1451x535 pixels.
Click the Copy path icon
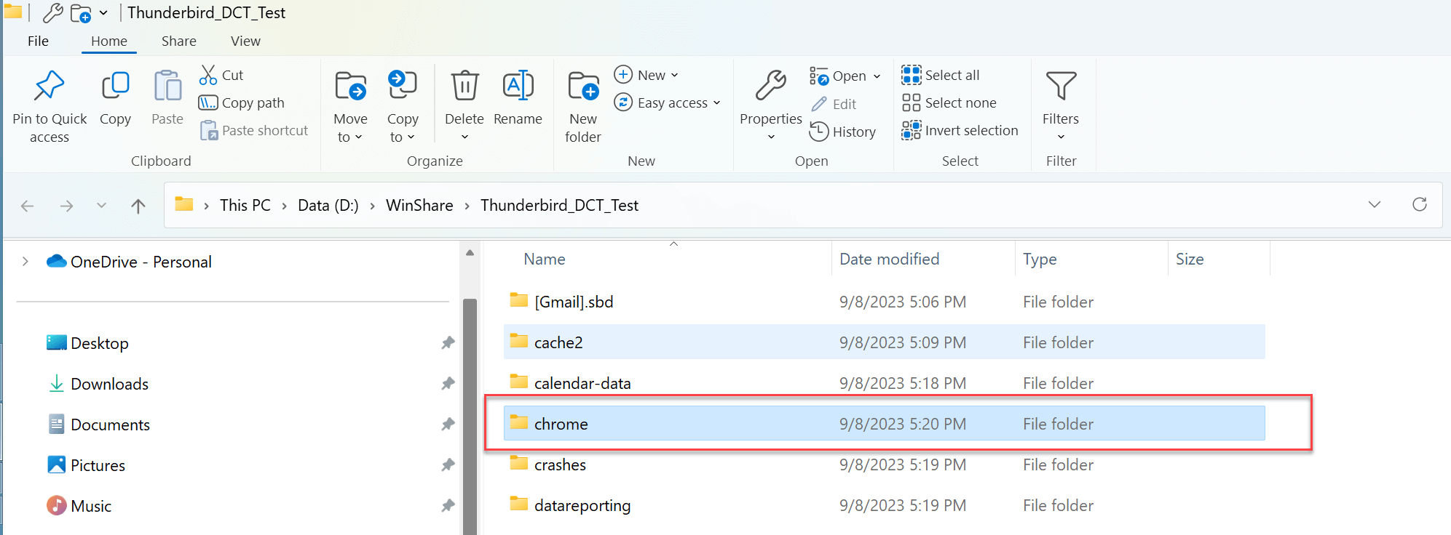208,102
